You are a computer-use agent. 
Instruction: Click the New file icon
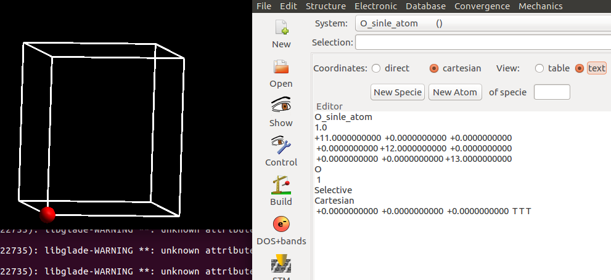tap(281, 28)
